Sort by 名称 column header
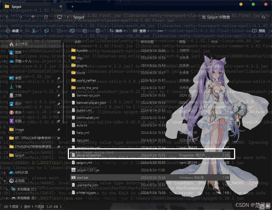272x210 pixels. point(78,42)
